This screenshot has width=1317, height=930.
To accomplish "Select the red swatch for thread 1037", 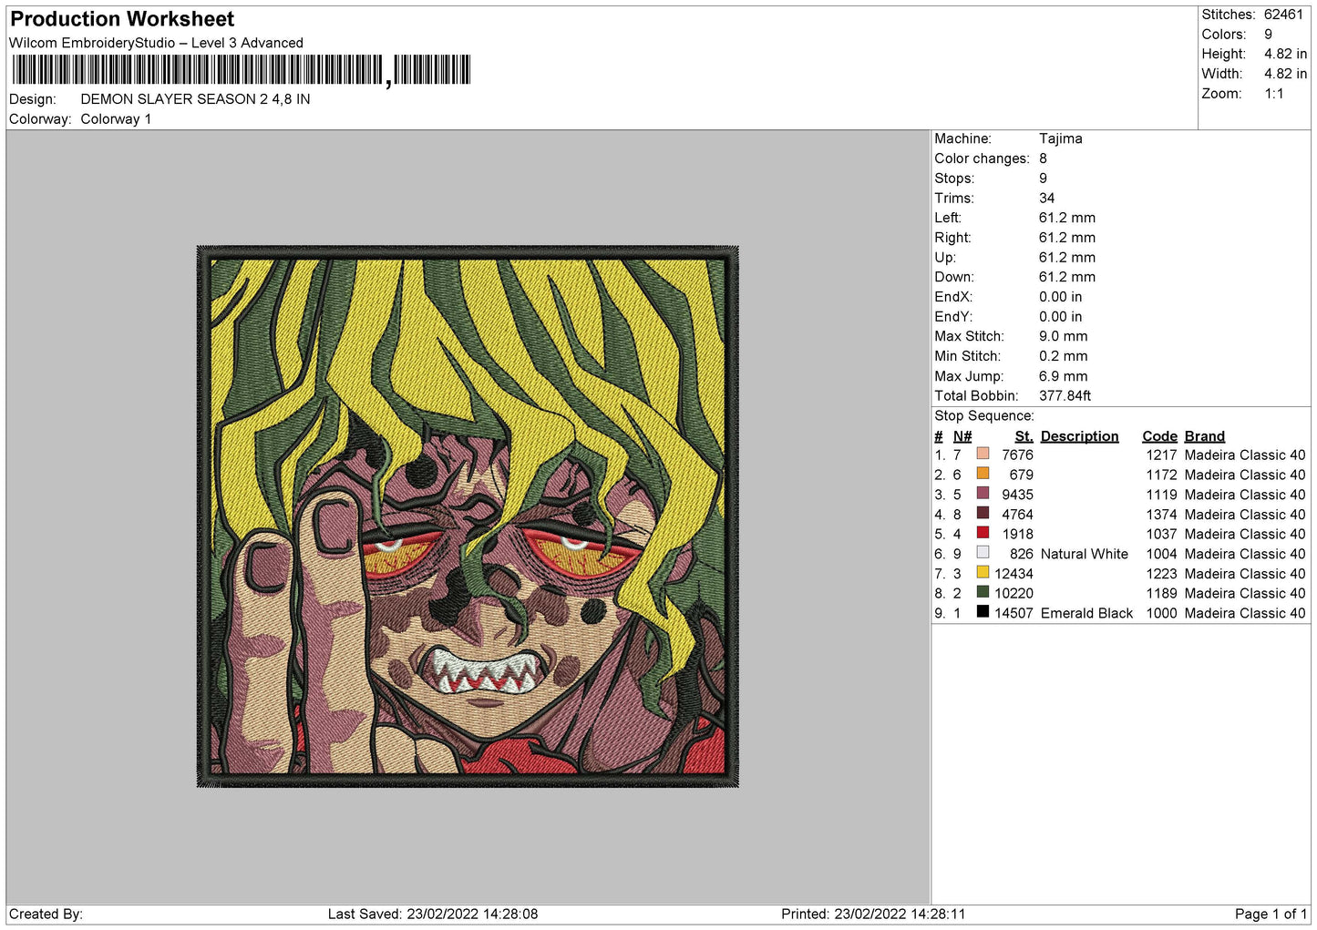I will pos(983,533).
